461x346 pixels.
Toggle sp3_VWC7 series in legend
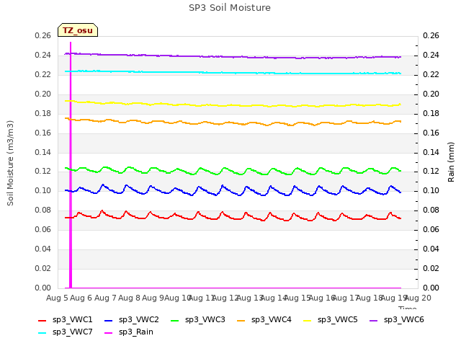66,332
